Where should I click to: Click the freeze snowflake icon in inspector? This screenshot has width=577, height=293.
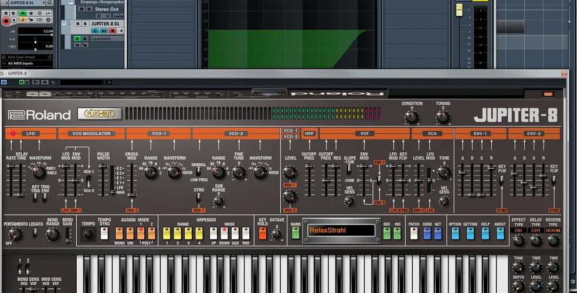tap(48, 19)
